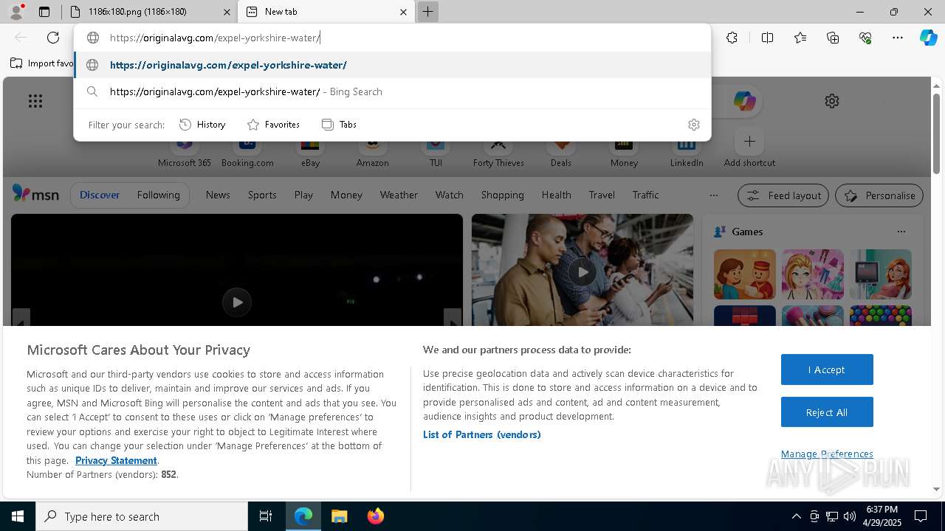Open the Edge profile icon
945x531 pixels.
tap(16, 11)
